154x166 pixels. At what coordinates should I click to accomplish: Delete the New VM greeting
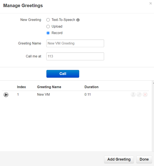pyautogui.click(x=145, y=95)
